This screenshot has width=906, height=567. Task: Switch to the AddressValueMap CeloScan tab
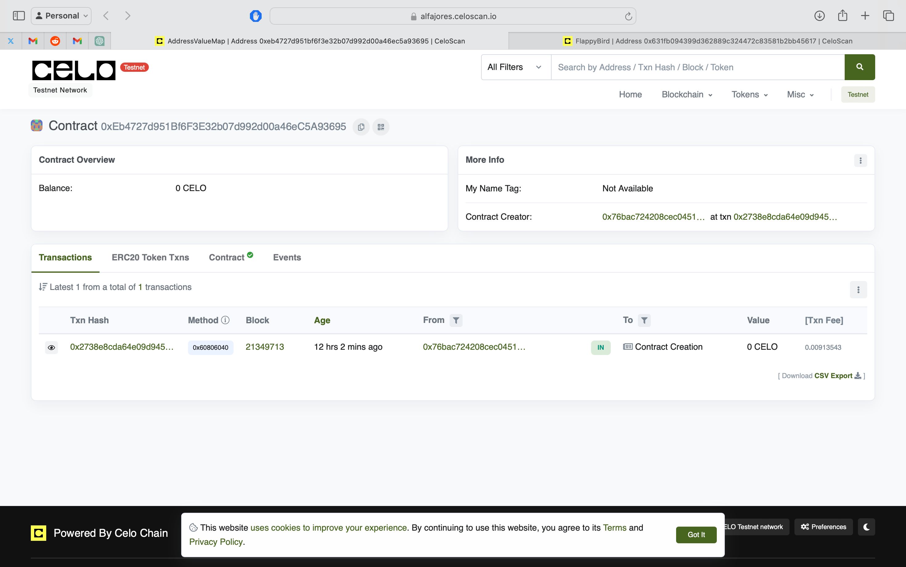[310, 41]
